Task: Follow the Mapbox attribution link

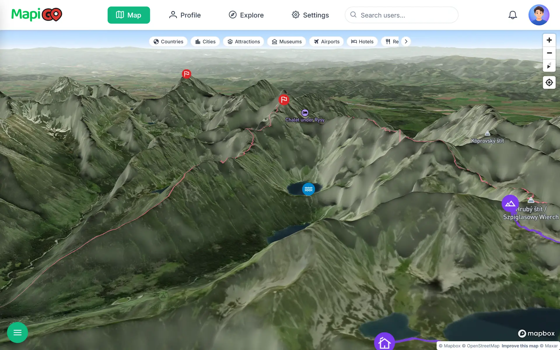Action: point(449,346)
